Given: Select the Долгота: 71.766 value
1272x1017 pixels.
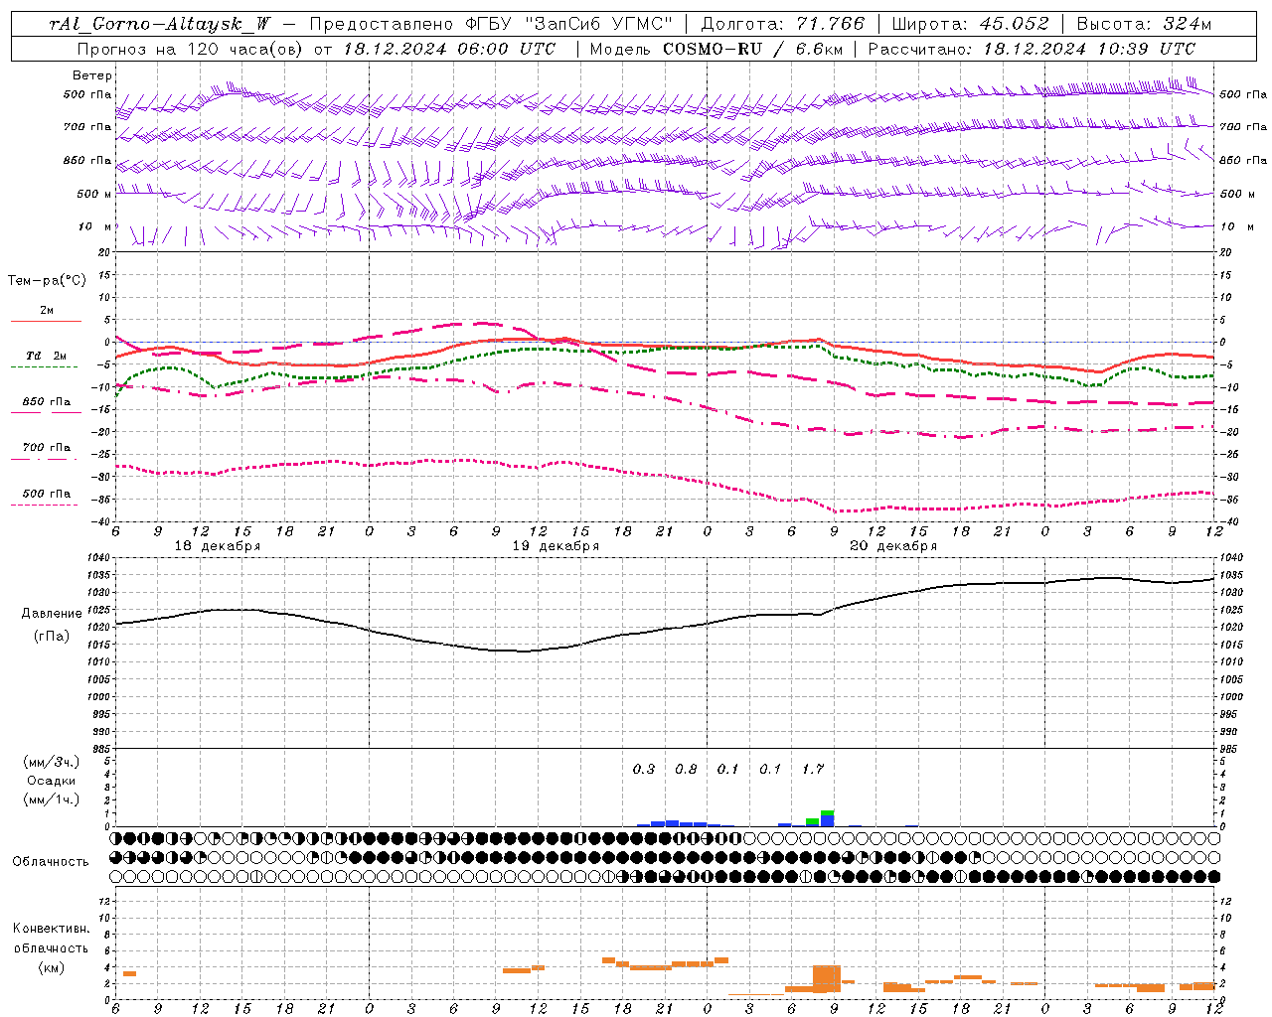Looking at the screenshot, I should (x=783, y=24).
